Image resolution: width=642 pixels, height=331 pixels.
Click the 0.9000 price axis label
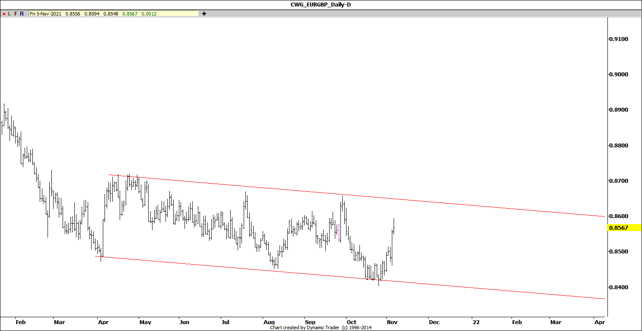[618, 75]
